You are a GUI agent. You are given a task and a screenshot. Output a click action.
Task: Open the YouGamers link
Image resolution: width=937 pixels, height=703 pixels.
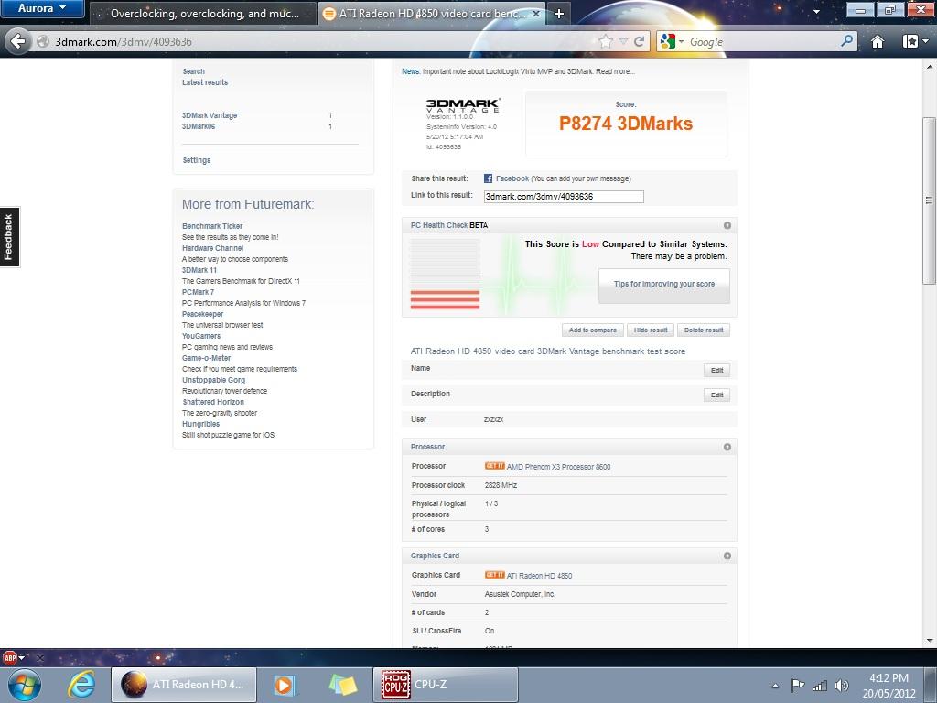(201, 336)
